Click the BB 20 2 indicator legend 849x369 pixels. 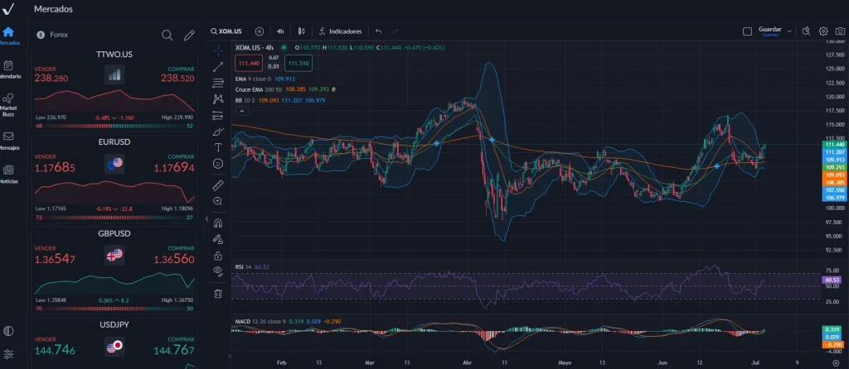pyautogui.click(x=245, y=100)
